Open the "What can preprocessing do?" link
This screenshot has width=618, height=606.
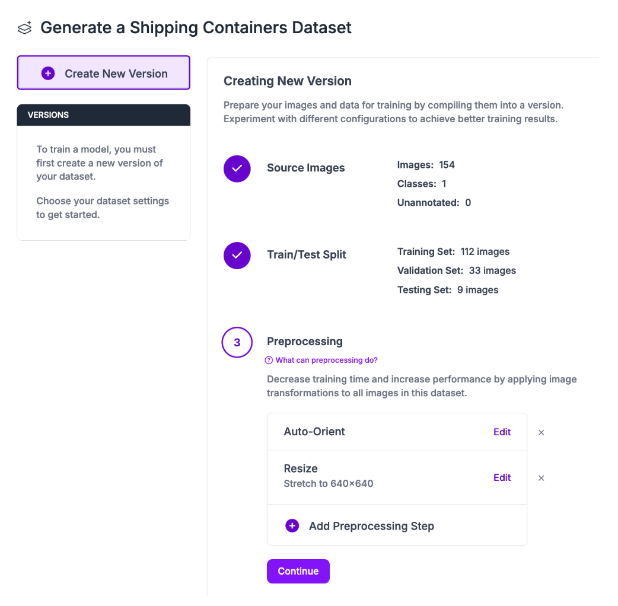click(x=326, y=360)
